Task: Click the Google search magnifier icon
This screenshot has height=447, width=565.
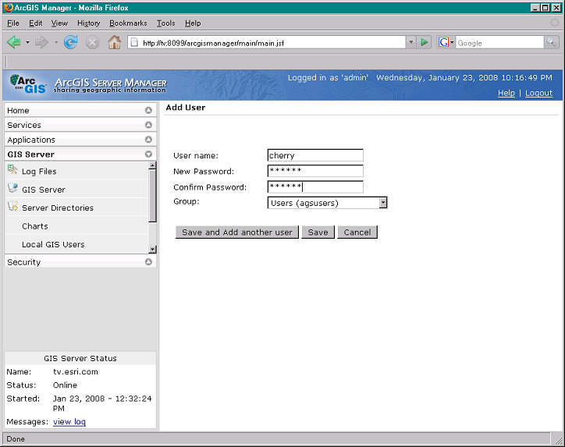Action: pyautogui.click(x=551, y=42)
